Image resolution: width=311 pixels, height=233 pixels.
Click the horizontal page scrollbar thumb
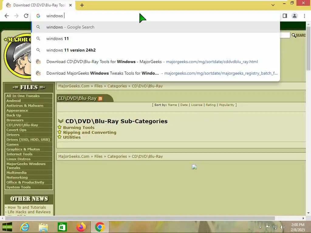pyautogui.click(x=140, y=218)
